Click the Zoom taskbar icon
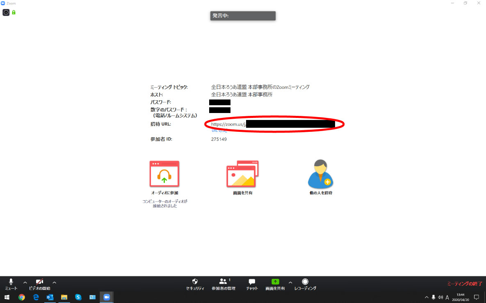Screen dimensions: 486x303 107,297
